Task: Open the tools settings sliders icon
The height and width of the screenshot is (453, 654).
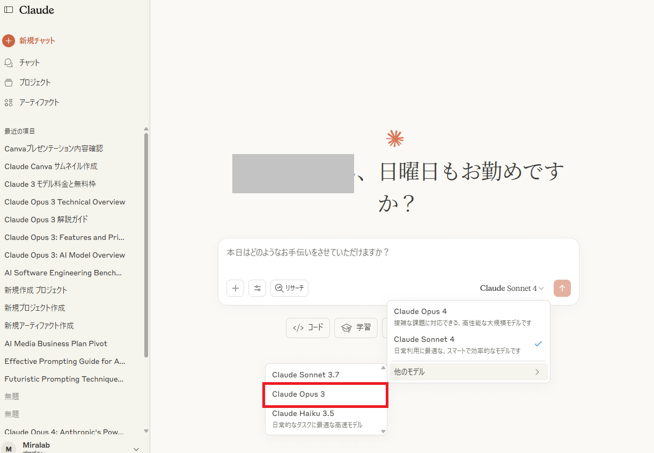Action: tap(258, 288)
